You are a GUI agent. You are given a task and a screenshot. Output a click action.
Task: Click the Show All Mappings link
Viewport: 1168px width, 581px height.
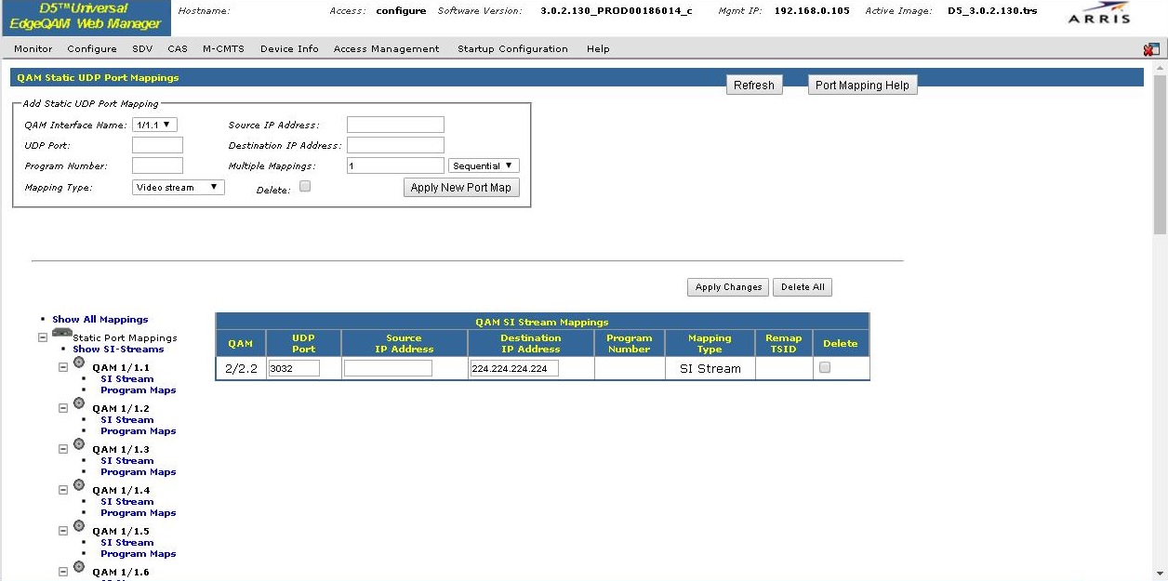click(100, 319)
